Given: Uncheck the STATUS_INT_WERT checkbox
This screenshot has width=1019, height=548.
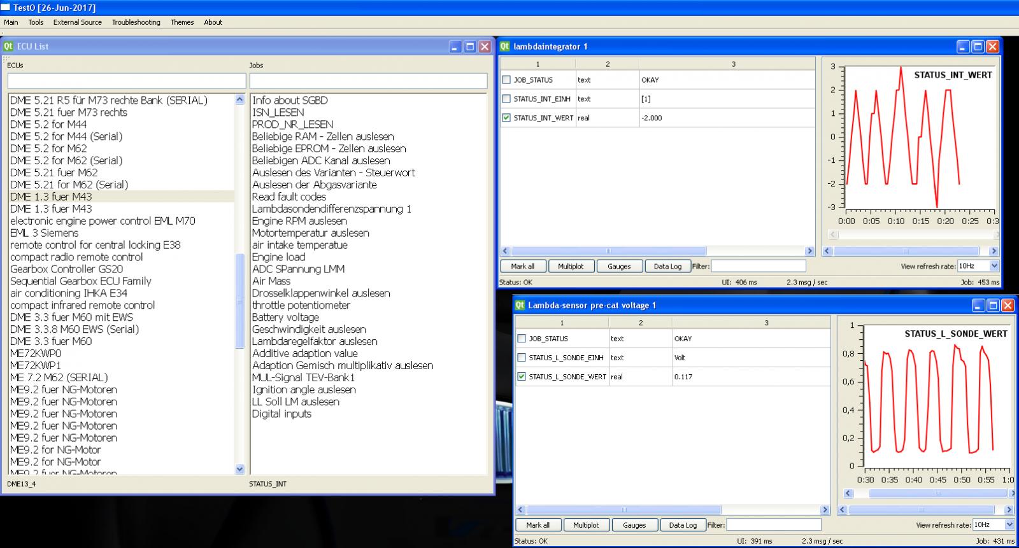Looking at the screenshot, I should click(506, 118).
